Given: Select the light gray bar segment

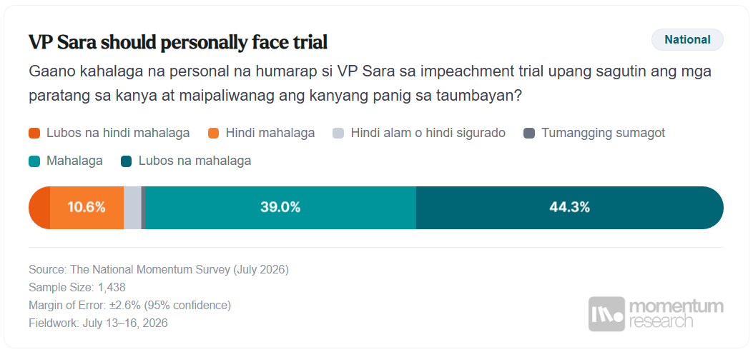Looking at the screenshot, I should (x=132, y=208).
